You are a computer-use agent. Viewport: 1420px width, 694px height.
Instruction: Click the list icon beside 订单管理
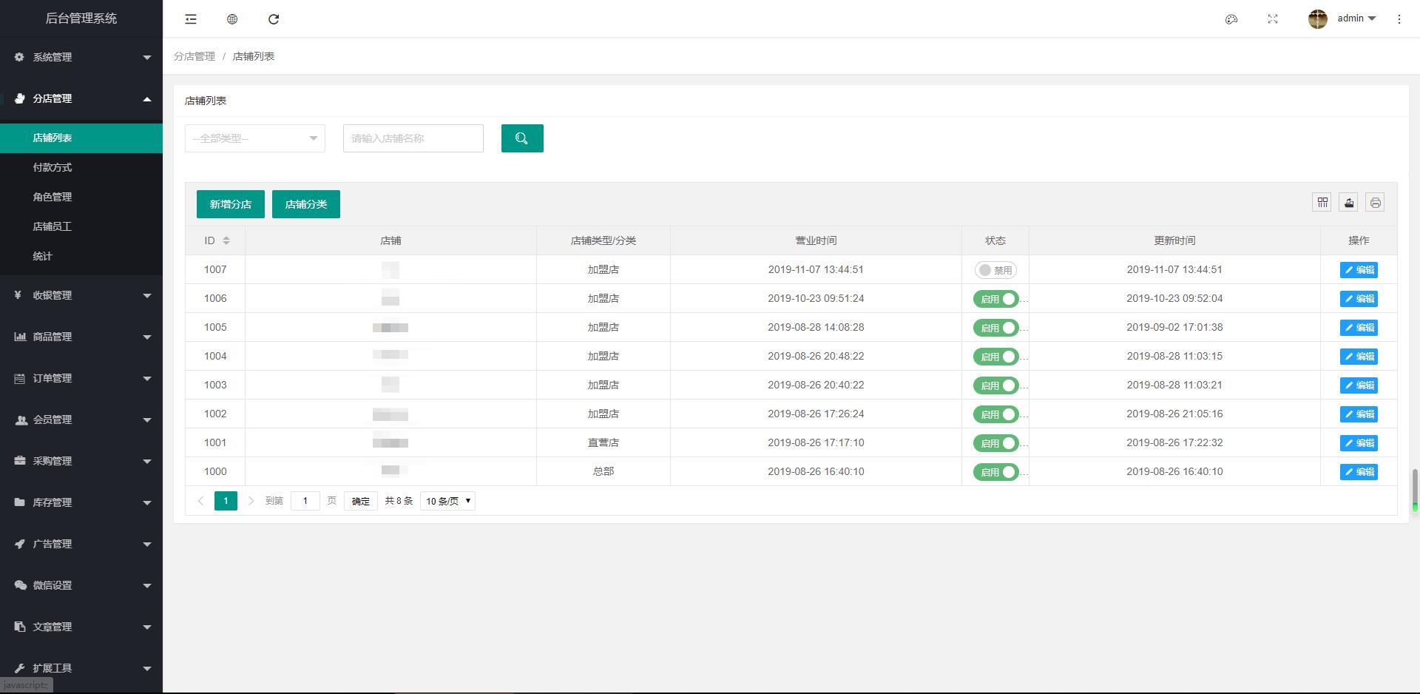[19, 378]
